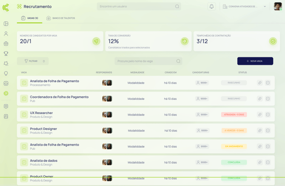Copy link icon for the UX Researcher row
This screenshot has height=186, width=285.
point(259,115)
